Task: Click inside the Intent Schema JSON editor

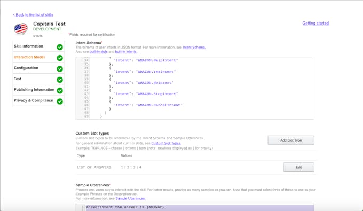Action: click(195, 88)
